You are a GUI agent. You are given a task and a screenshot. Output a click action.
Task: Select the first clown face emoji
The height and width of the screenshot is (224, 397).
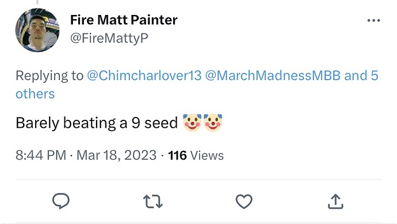192,123
